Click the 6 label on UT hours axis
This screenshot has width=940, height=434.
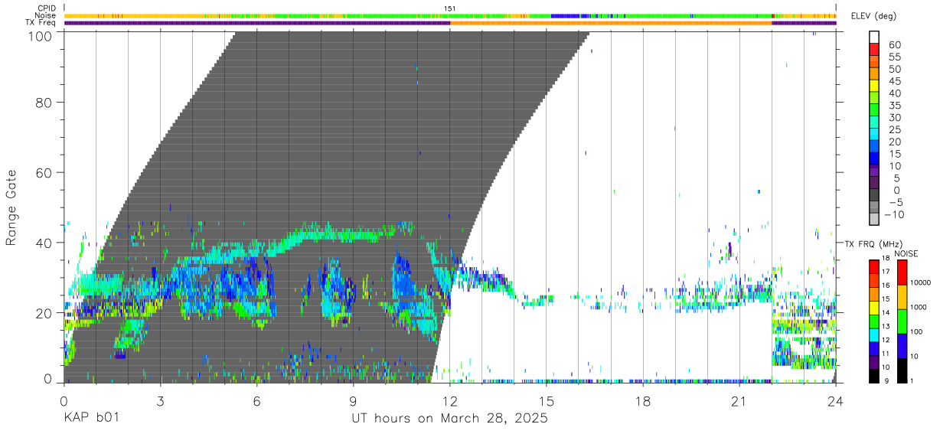coord(257,400)
